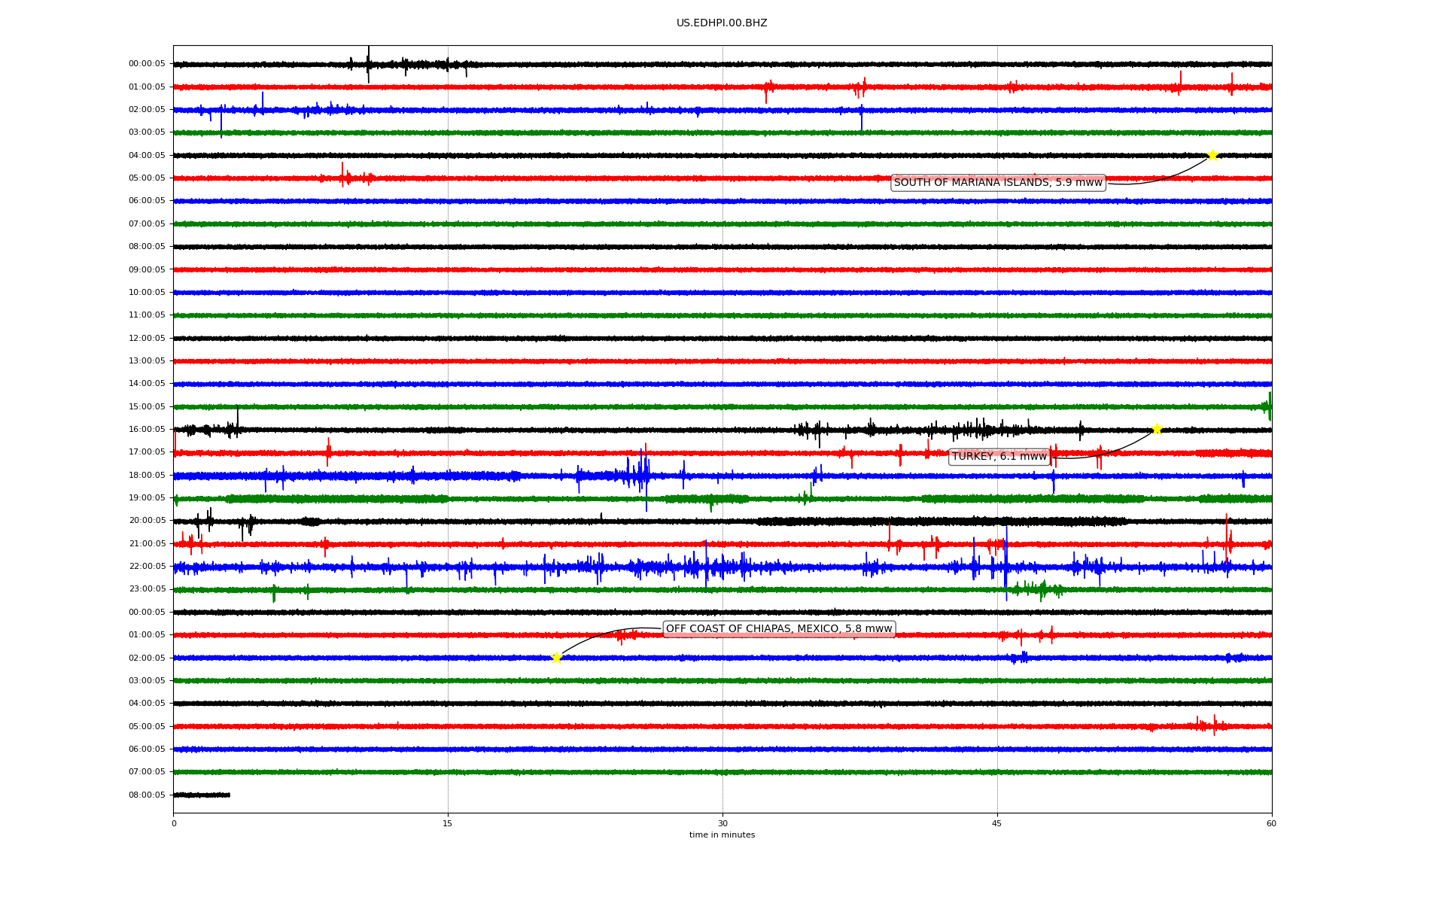Viewport: 1445px width, 903px height.
Task: Click the plot title US.EDHPI.00.BHZ
Action: coord(722,23)
